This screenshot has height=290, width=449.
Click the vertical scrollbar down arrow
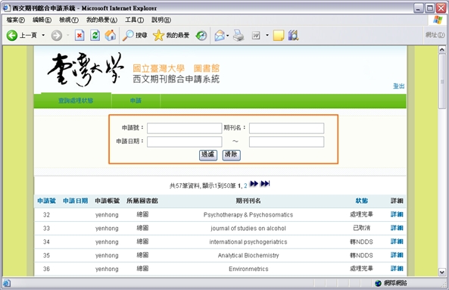(x=442, y=273)
